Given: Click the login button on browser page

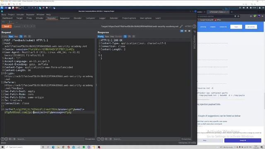Looking at the screenshot, I should (x=236, y=26).
